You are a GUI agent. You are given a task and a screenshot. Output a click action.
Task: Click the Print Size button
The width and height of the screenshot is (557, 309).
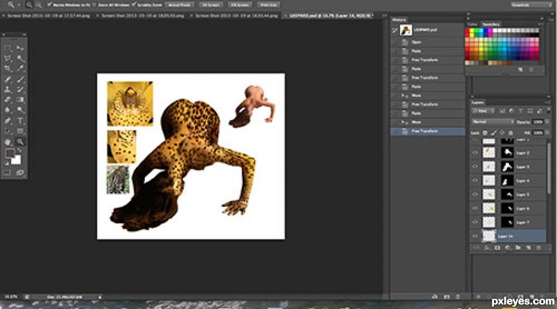pos(268,5)
